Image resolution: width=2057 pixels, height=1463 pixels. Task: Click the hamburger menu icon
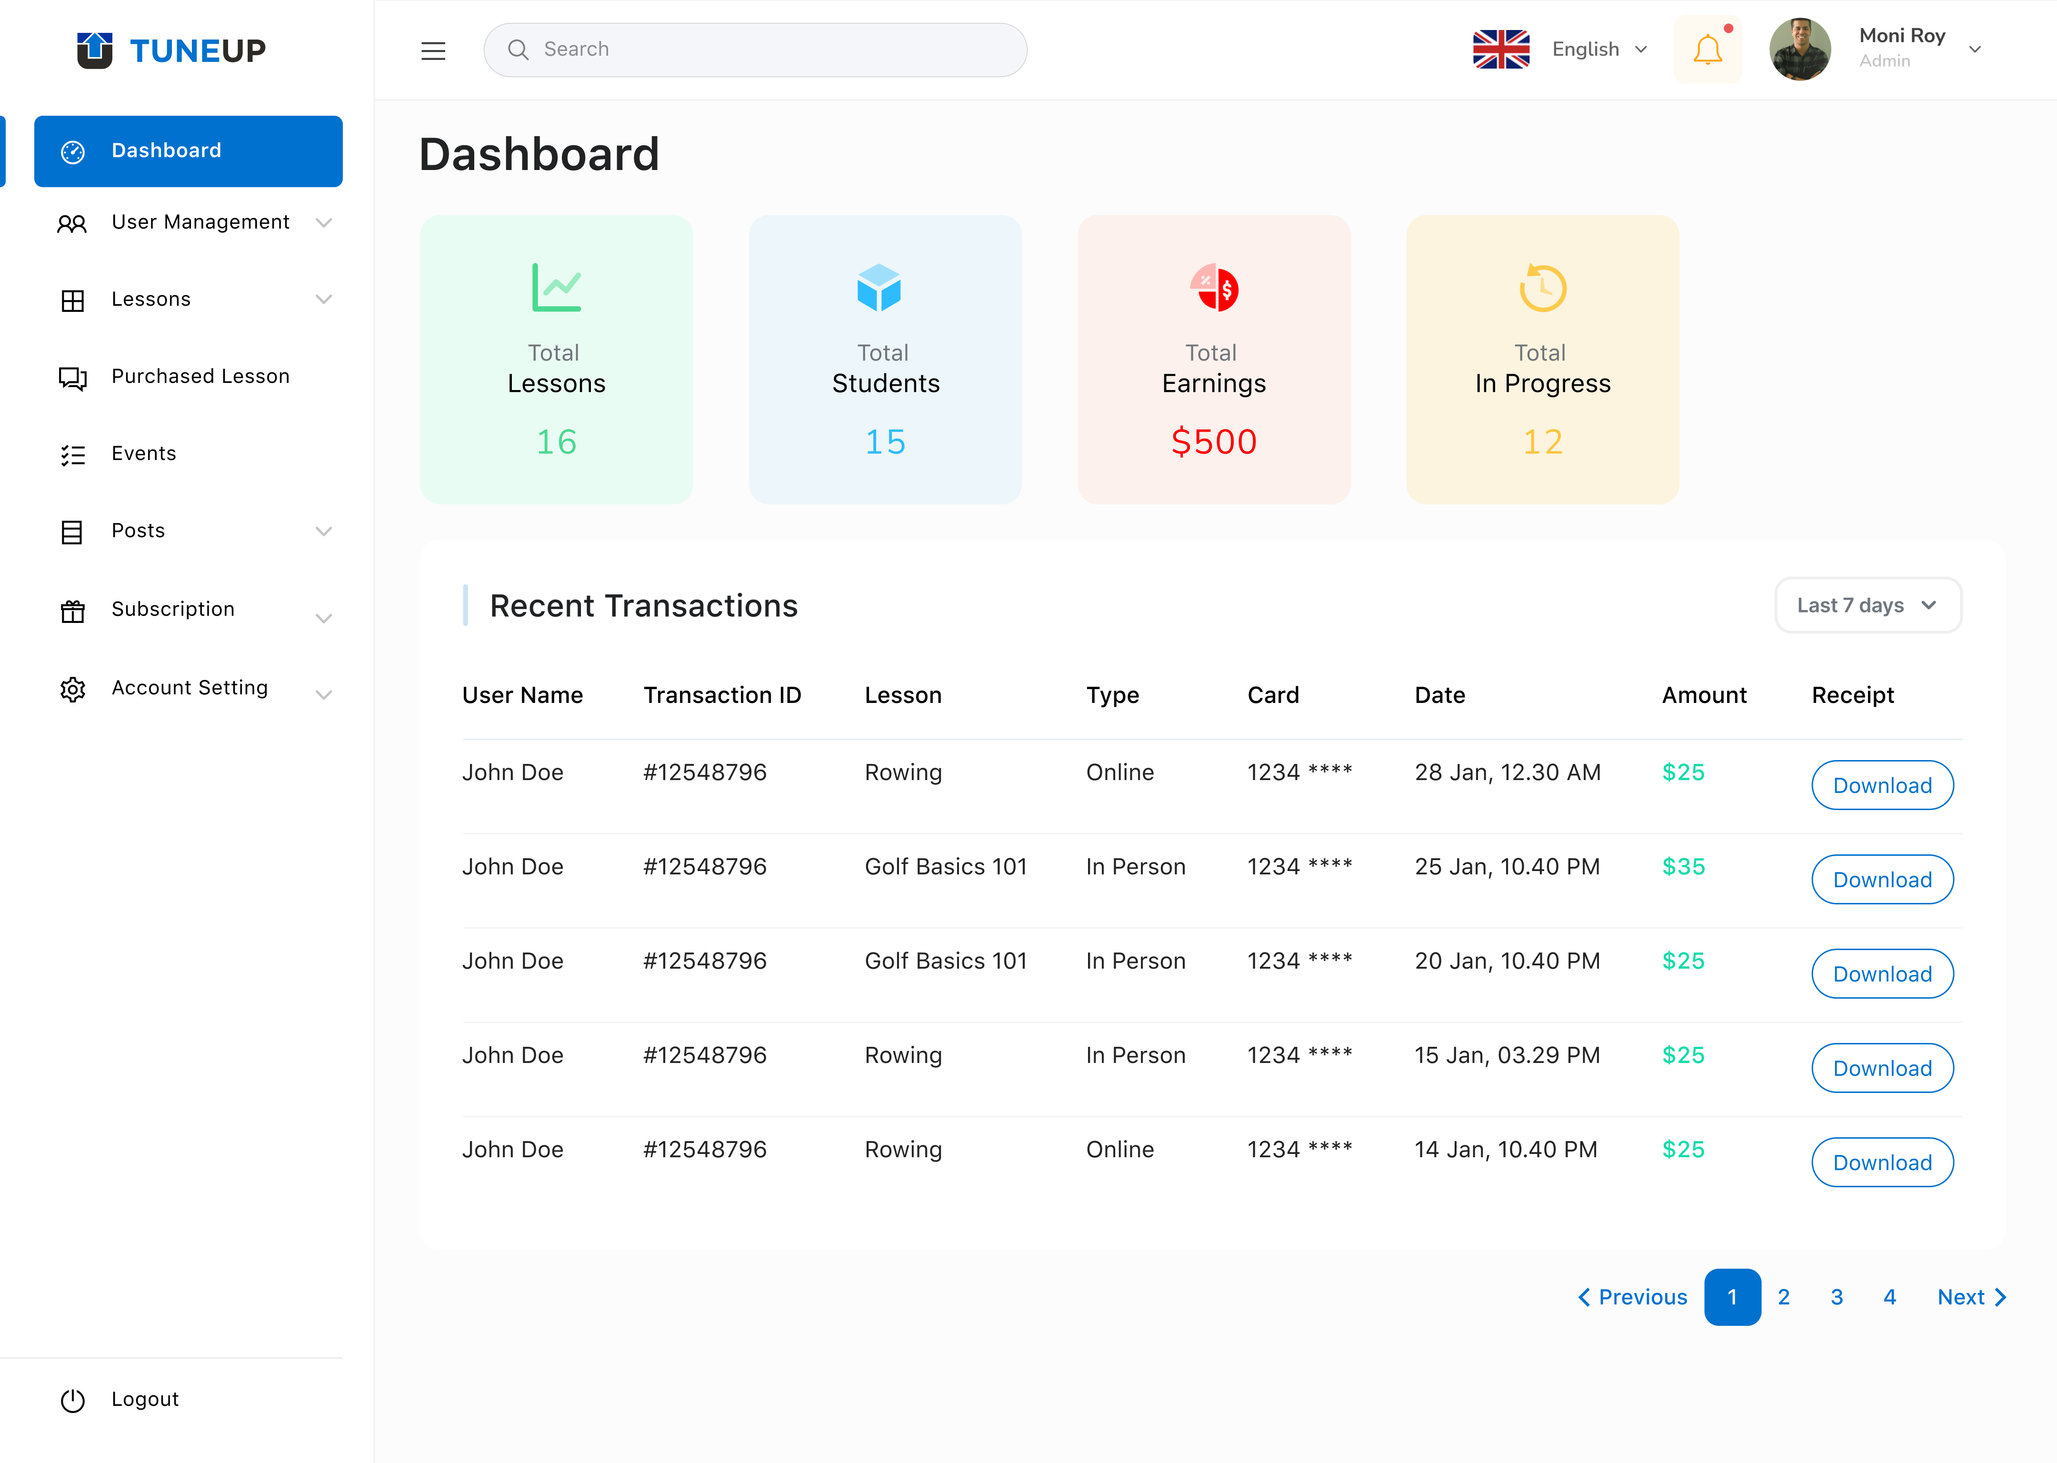tap(433, 50)
